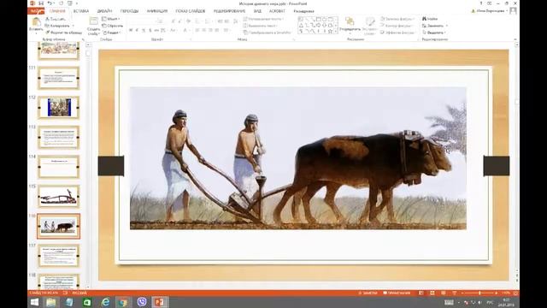Expand Заменить replace dropdown arrow
Screen dimensions: 547x308
pos(446,26)
